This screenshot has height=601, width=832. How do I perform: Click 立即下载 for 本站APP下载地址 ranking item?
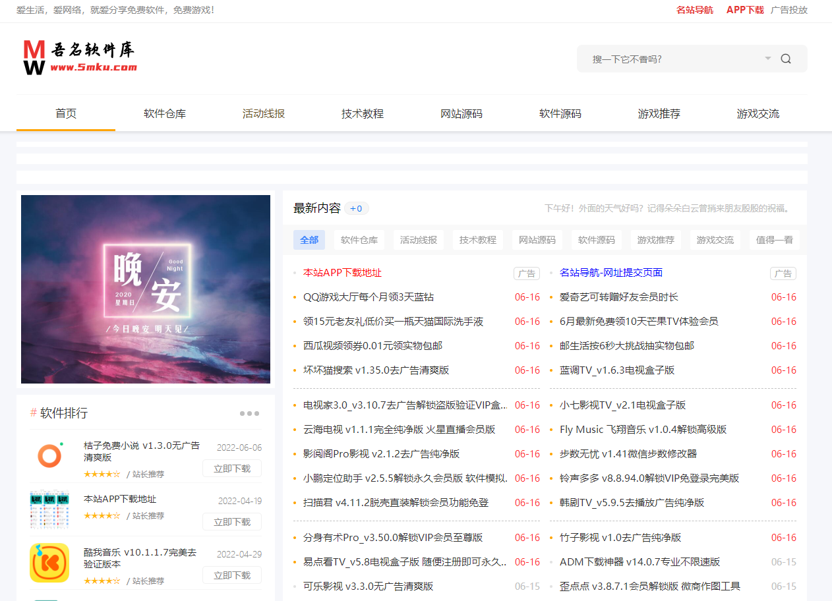click(x=232, y=522)
